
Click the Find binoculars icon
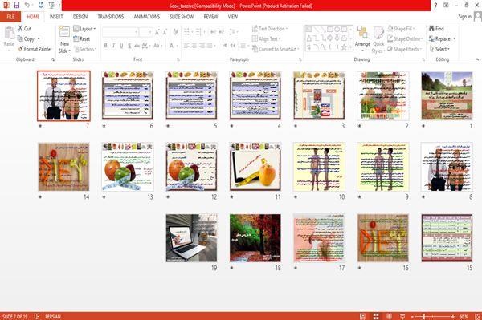tap(432, 29)
